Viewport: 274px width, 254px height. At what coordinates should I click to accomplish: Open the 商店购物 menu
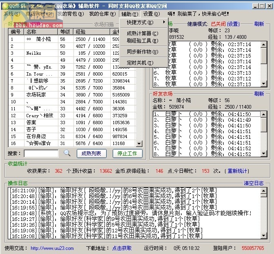(39, 14)
